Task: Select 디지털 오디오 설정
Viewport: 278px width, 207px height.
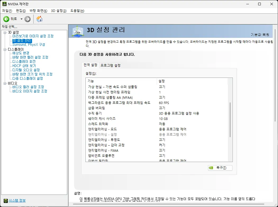Action: pyautogui.click(x=26, y=70)
